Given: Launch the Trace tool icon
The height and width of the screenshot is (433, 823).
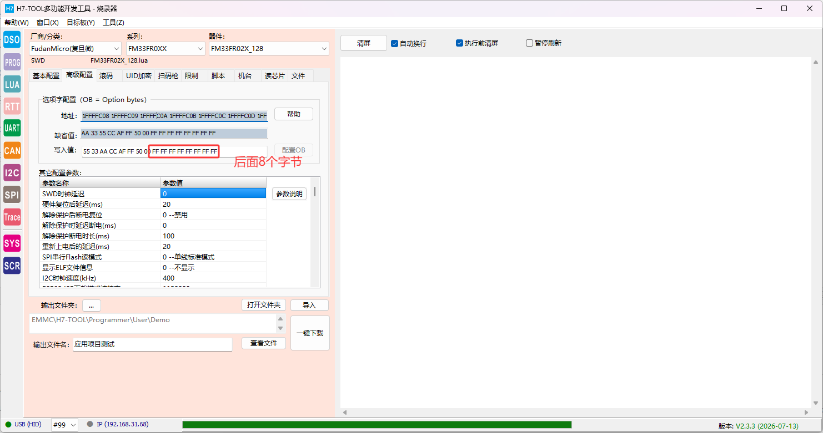Looking at the screenshot, I should coord(12,217).
